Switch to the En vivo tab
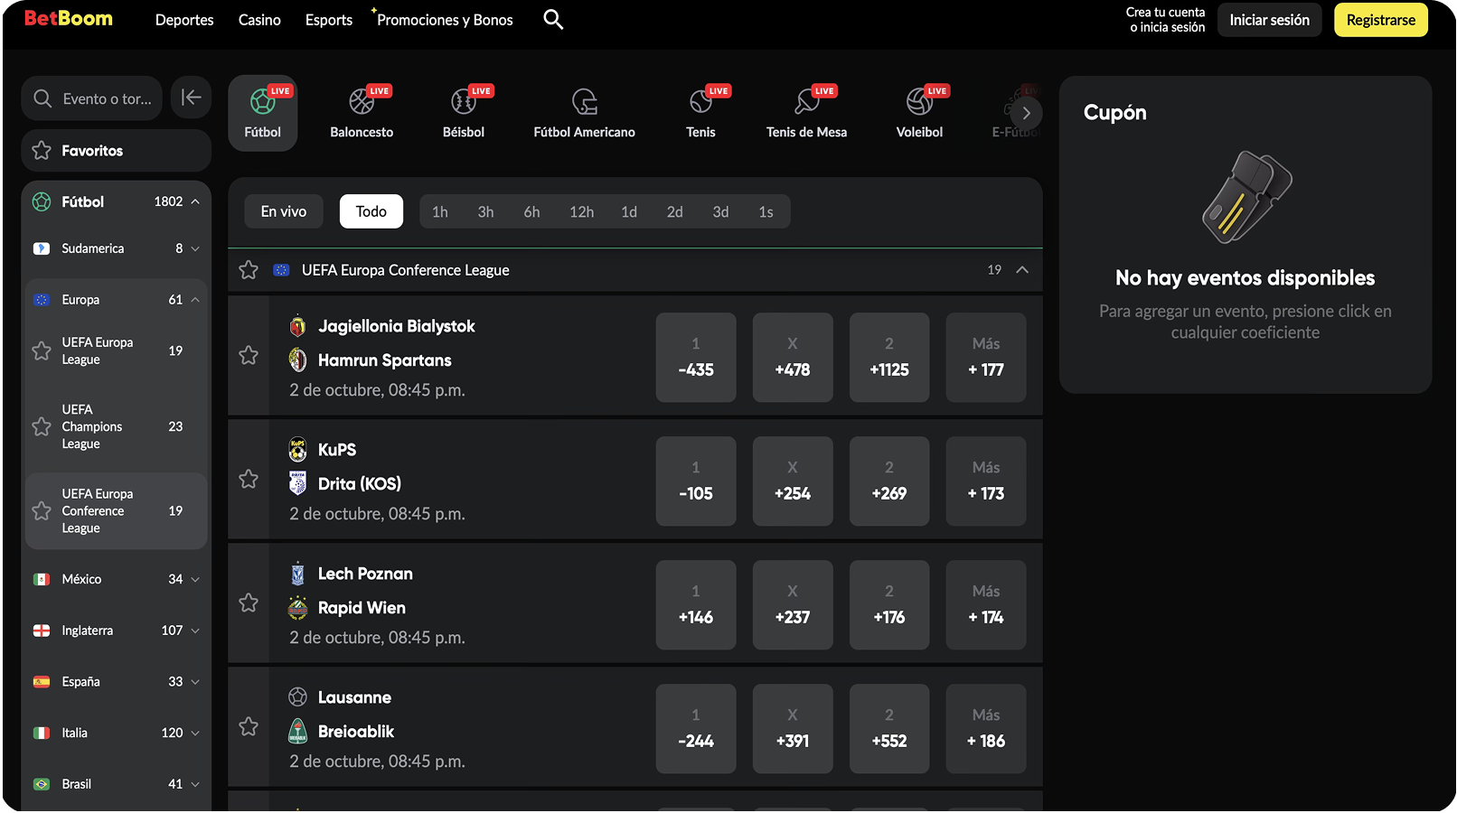Viewport: 1457px width, 813px height. [284, 211]
